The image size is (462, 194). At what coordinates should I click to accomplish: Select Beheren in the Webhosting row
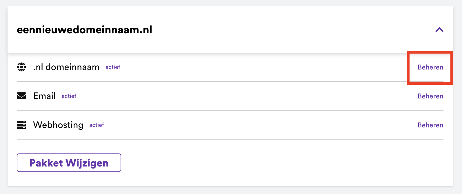click(430, 125)
